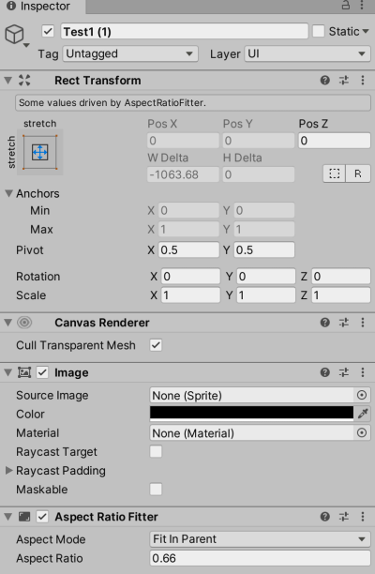Open Image component preset settings icon
The image size is (375, 574).
pyautogui.click(x=344, y=372)
